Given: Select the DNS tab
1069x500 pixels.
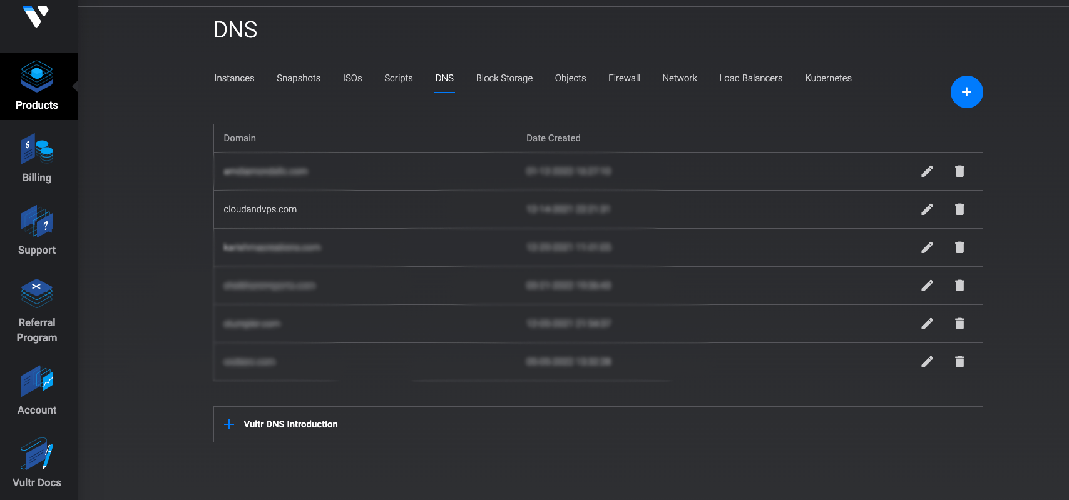Looking at the screenshot, I should pos(444,78).
